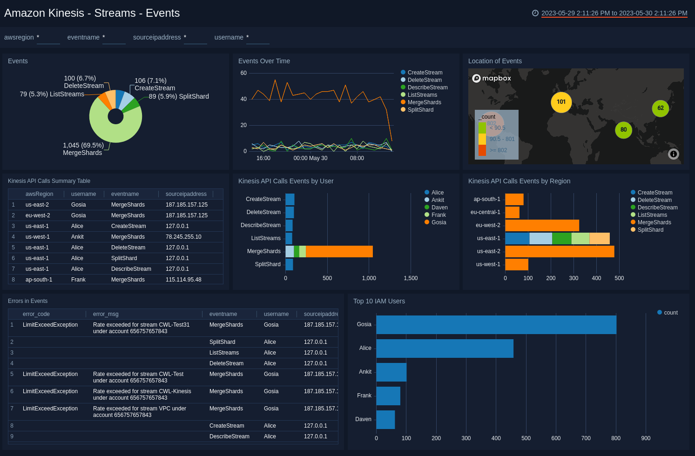Open the eventname filter field

click(114, 38)
